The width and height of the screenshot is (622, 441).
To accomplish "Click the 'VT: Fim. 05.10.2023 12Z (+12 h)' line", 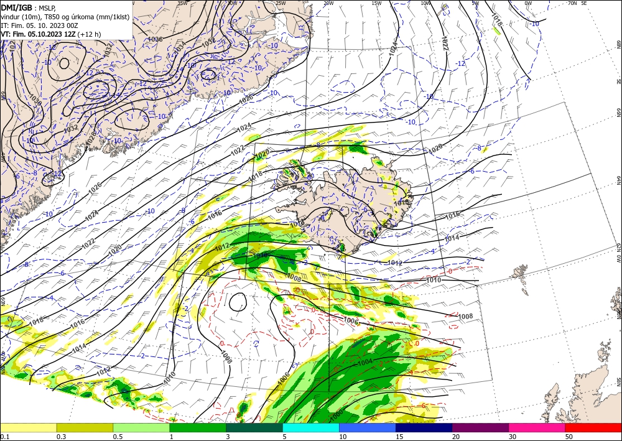I will click(51, 34).
